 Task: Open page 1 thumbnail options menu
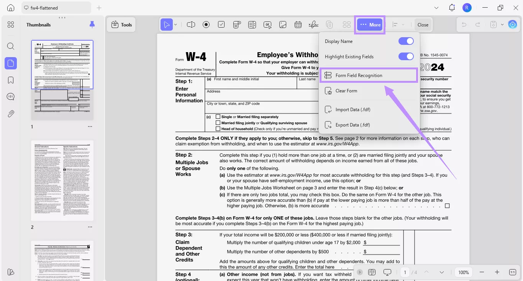pos(90,127)
